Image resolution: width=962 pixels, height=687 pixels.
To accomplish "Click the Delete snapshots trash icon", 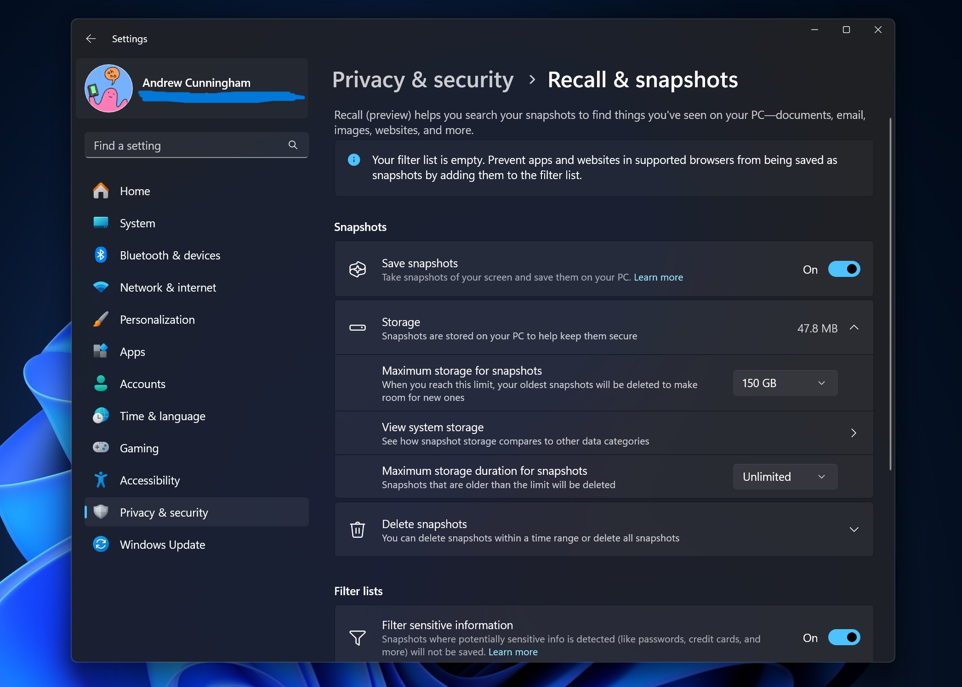I will pos(358,530).
